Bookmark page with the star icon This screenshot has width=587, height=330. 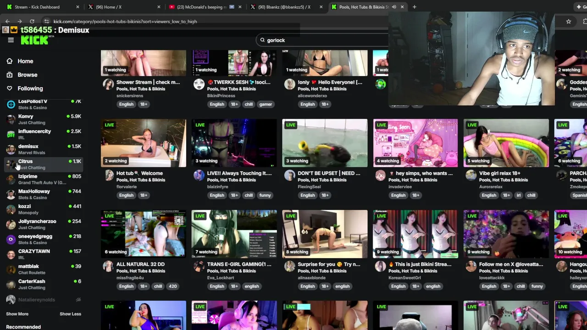[x=569, y=22]
